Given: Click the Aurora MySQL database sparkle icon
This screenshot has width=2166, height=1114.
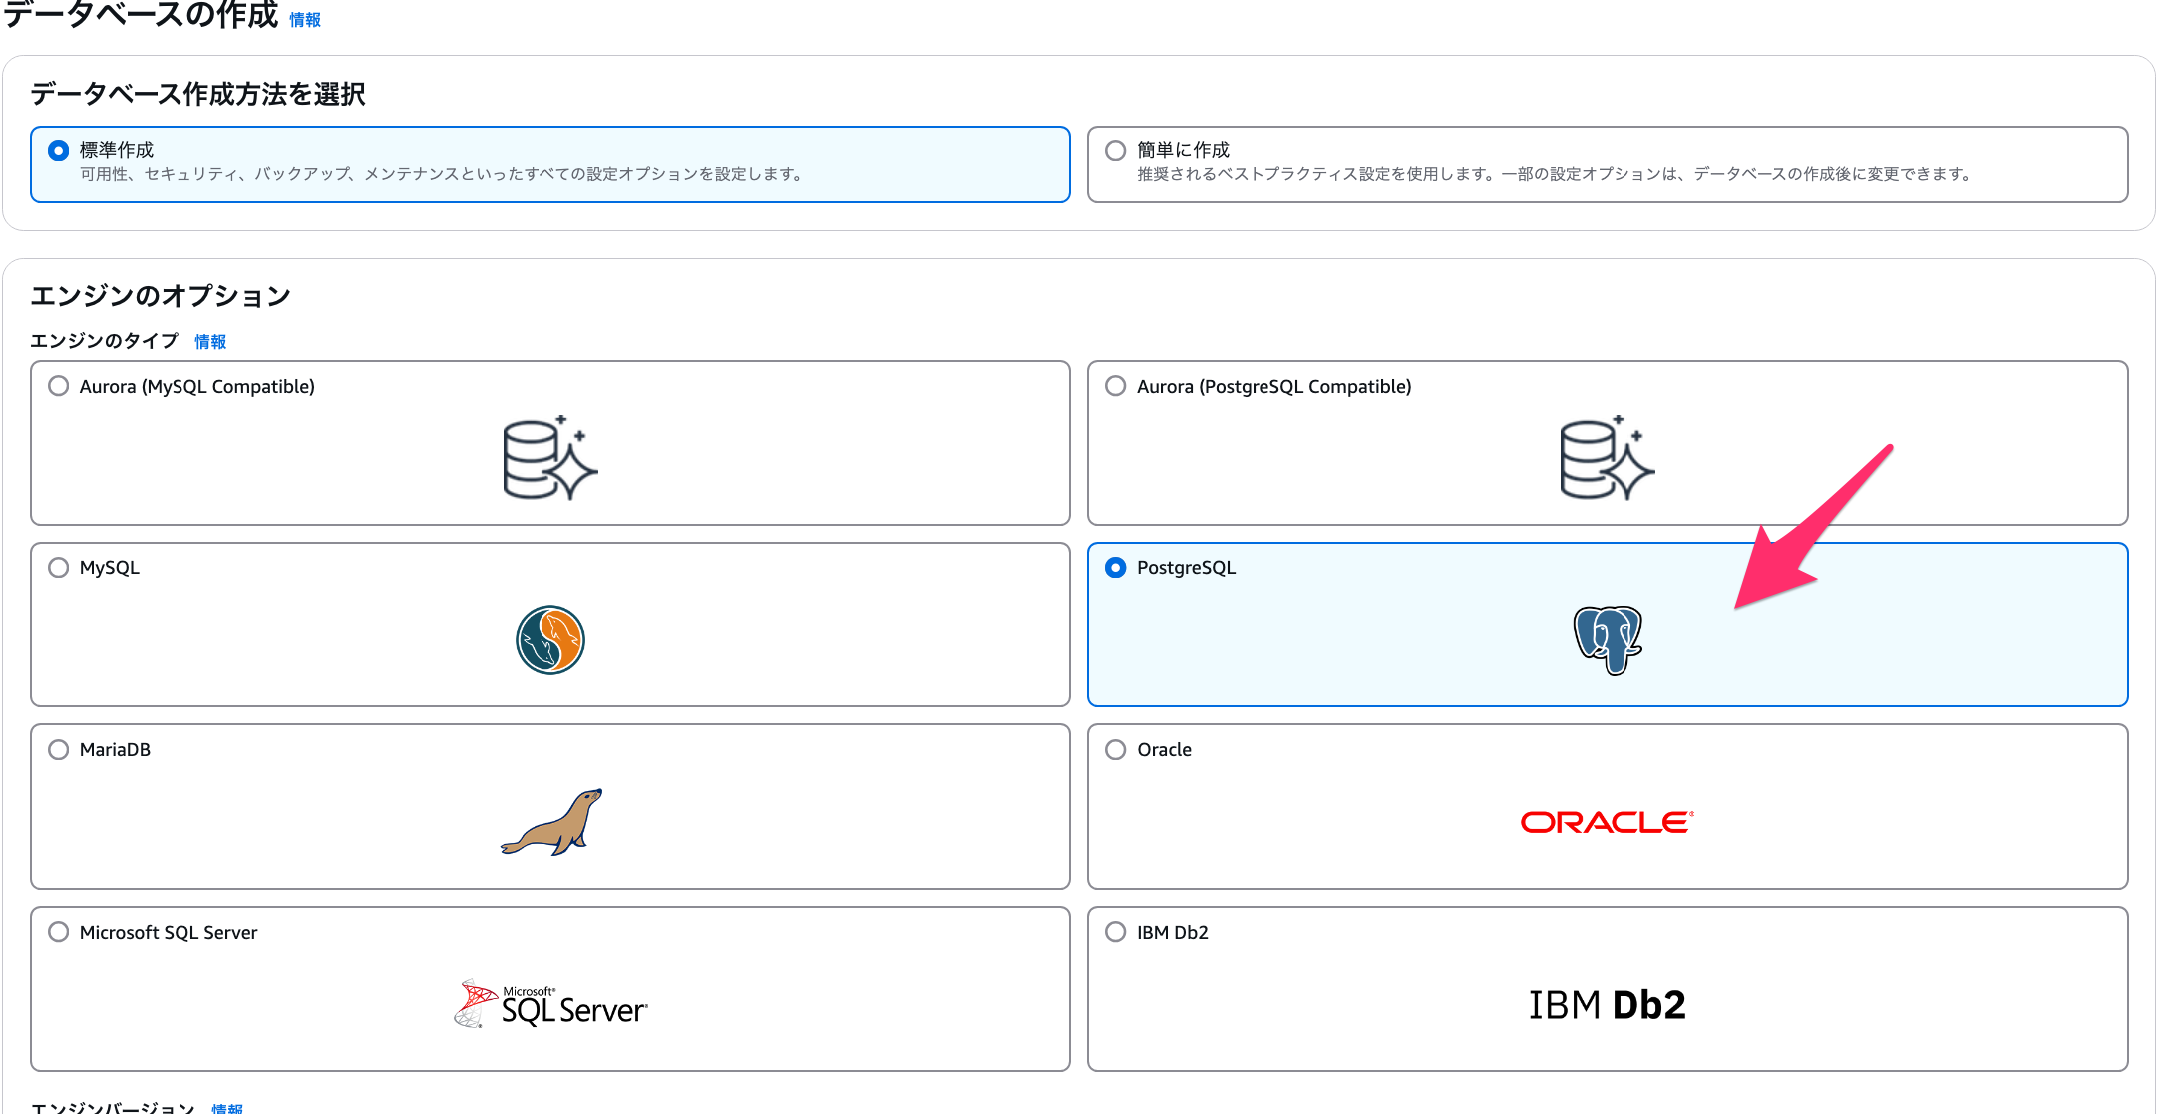Looking at the screenshot, I should tap(549, 458).
